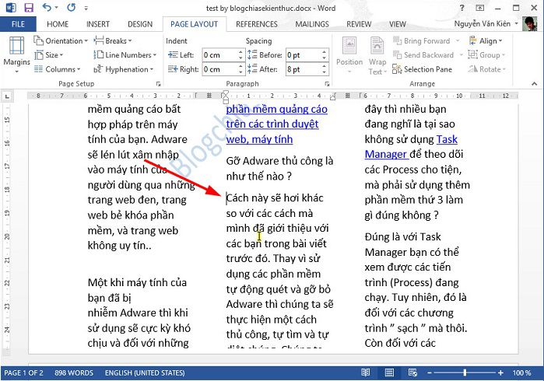Image resolution: width=544 pixels, height=381 pixels.
Task: Switch to the REVIEW tab
Action: tap(359, 24)
